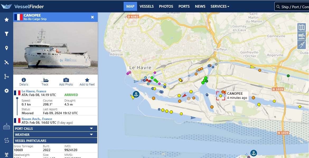Open the MAP tab
Screen dimensions: 309x158
coord(130,6)
